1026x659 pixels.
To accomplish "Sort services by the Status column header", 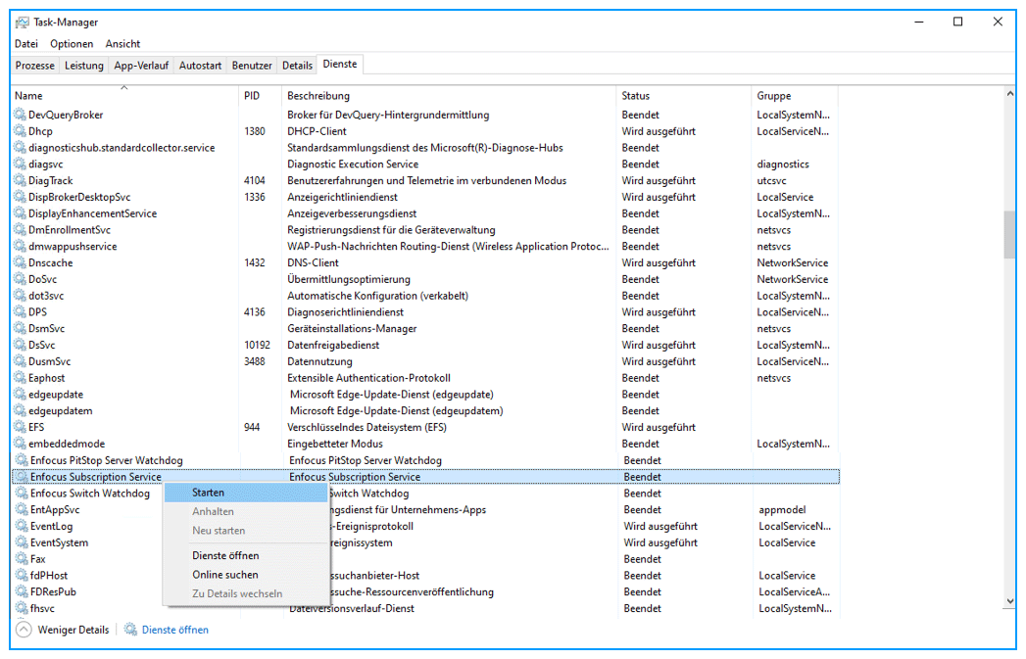I will coord(636,96).
